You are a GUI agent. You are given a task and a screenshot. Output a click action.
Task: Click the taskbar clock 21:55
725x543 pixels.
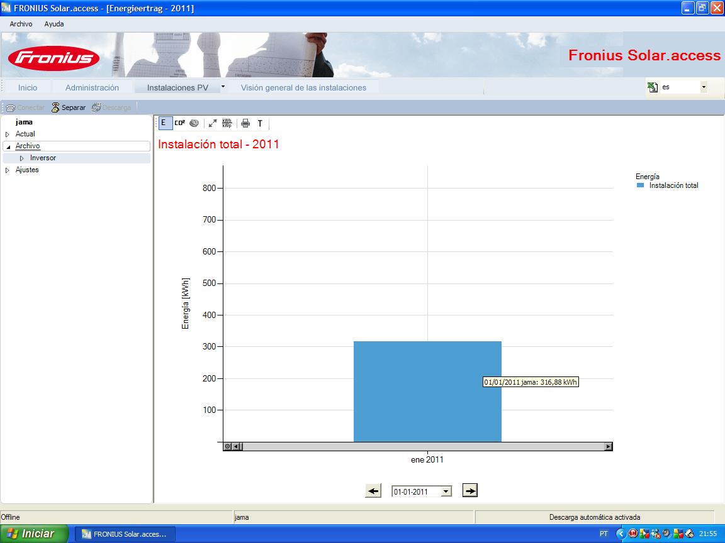708,534
